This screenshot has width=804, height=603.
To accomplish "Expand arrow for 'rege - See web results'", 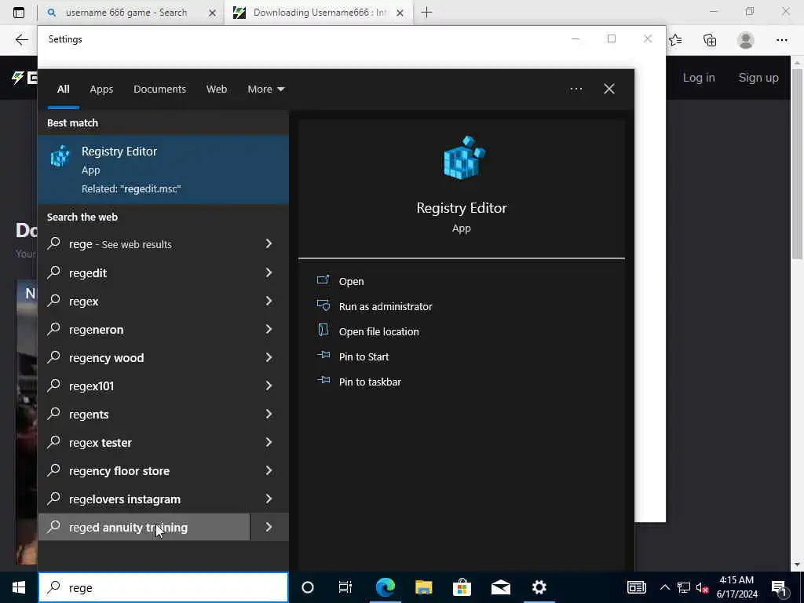I will click(269, 243).
